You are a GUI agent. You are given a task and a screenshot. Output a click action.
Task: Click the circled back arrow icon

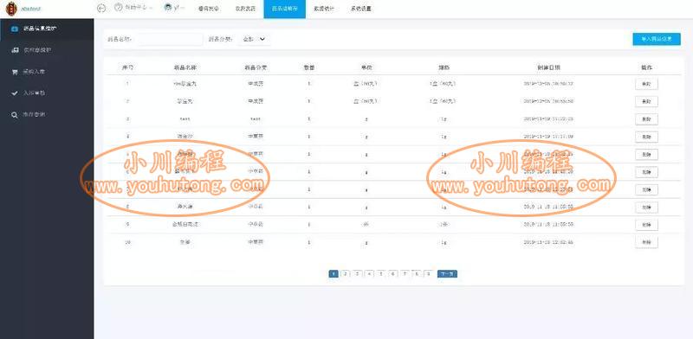point(101,8)
